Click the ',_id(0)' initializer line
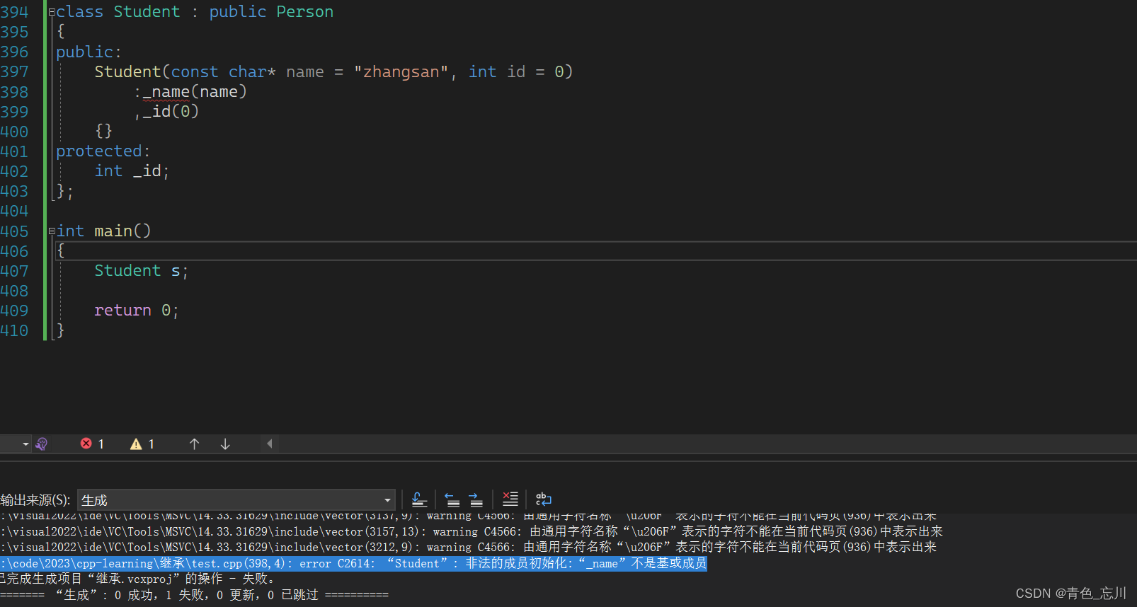This screenshot has height=607, width=1137. [166, 112]
